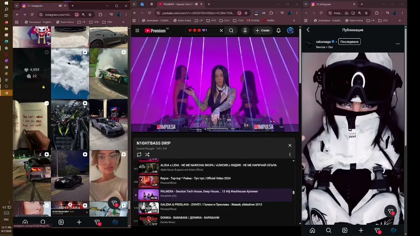
Task: Switch to PALMERA YouTube tab
Action: [180, 4]
